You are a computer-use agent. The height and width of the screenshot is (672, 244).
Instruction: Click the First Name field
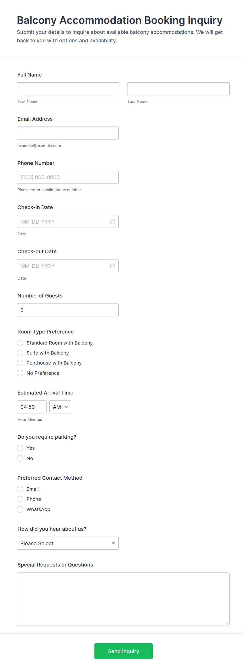click(68, 89)
